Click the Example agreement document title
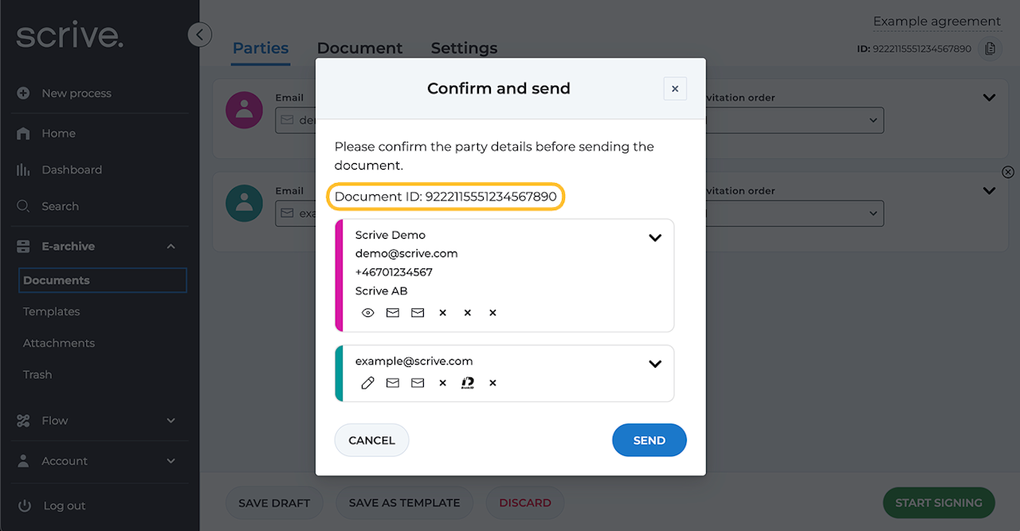The width and height of the screenshot is (1020, 531). [936, 21]
